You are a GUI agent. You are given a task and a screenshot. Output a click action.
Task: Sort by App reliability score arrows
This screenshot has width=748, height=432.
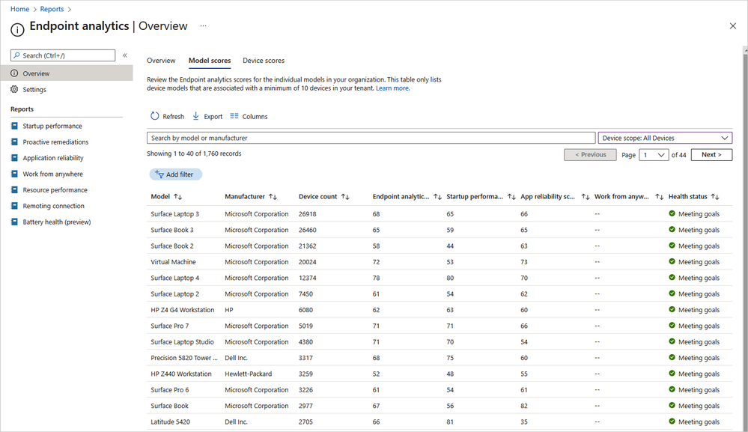(x=586, y=196)
